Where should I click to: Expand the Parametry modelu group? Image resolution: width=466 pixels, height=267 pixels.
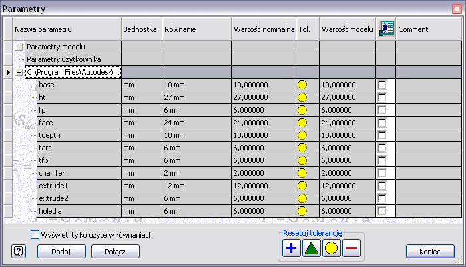[19, 47]
